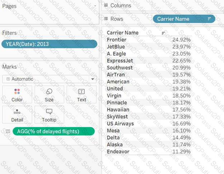This screenshot has height=174, width=224.
Task: Click sort icon on Carrier Name pill
Action: (210, 19)
